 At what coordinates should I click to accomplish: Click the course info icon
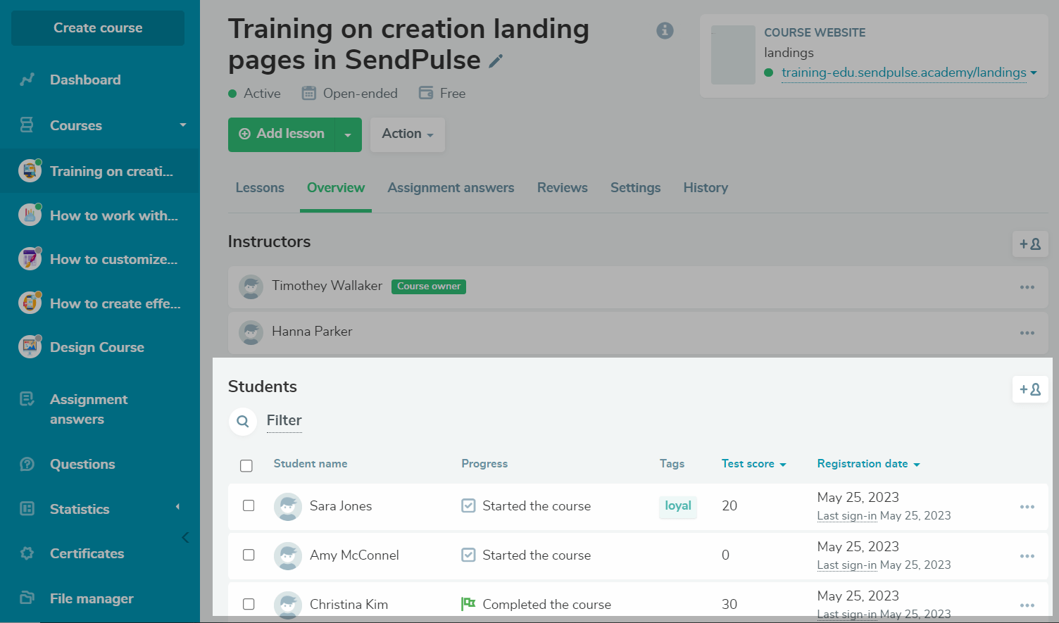[x=665, y=30]
